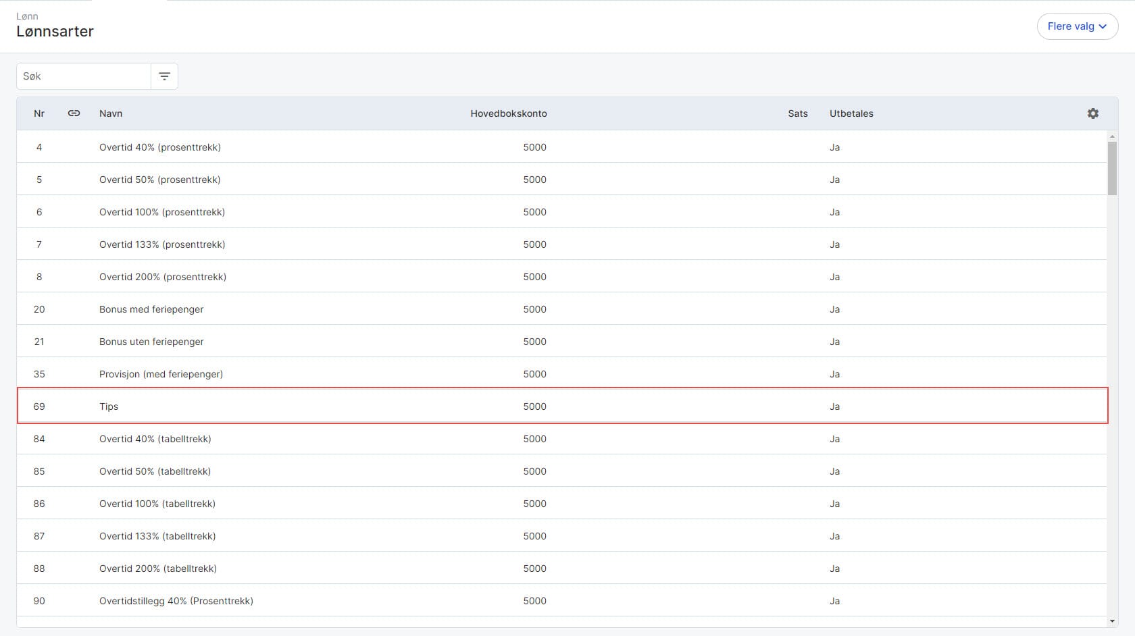Click the Utbetales column header
The image size is (1135, 636).
(851, 113)
